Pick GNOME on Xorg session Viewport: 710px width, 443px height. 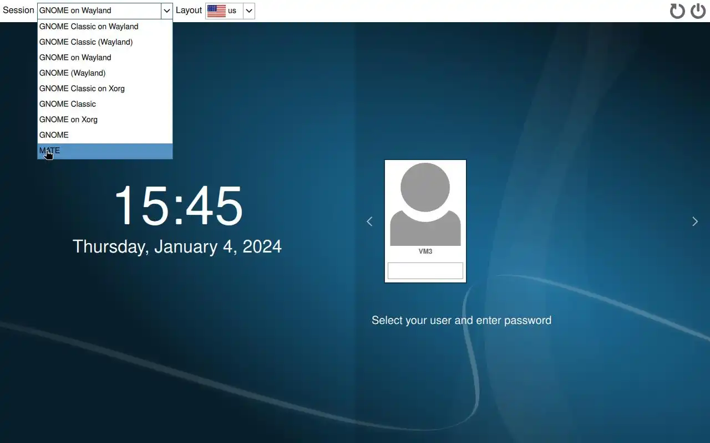[105, 120]
